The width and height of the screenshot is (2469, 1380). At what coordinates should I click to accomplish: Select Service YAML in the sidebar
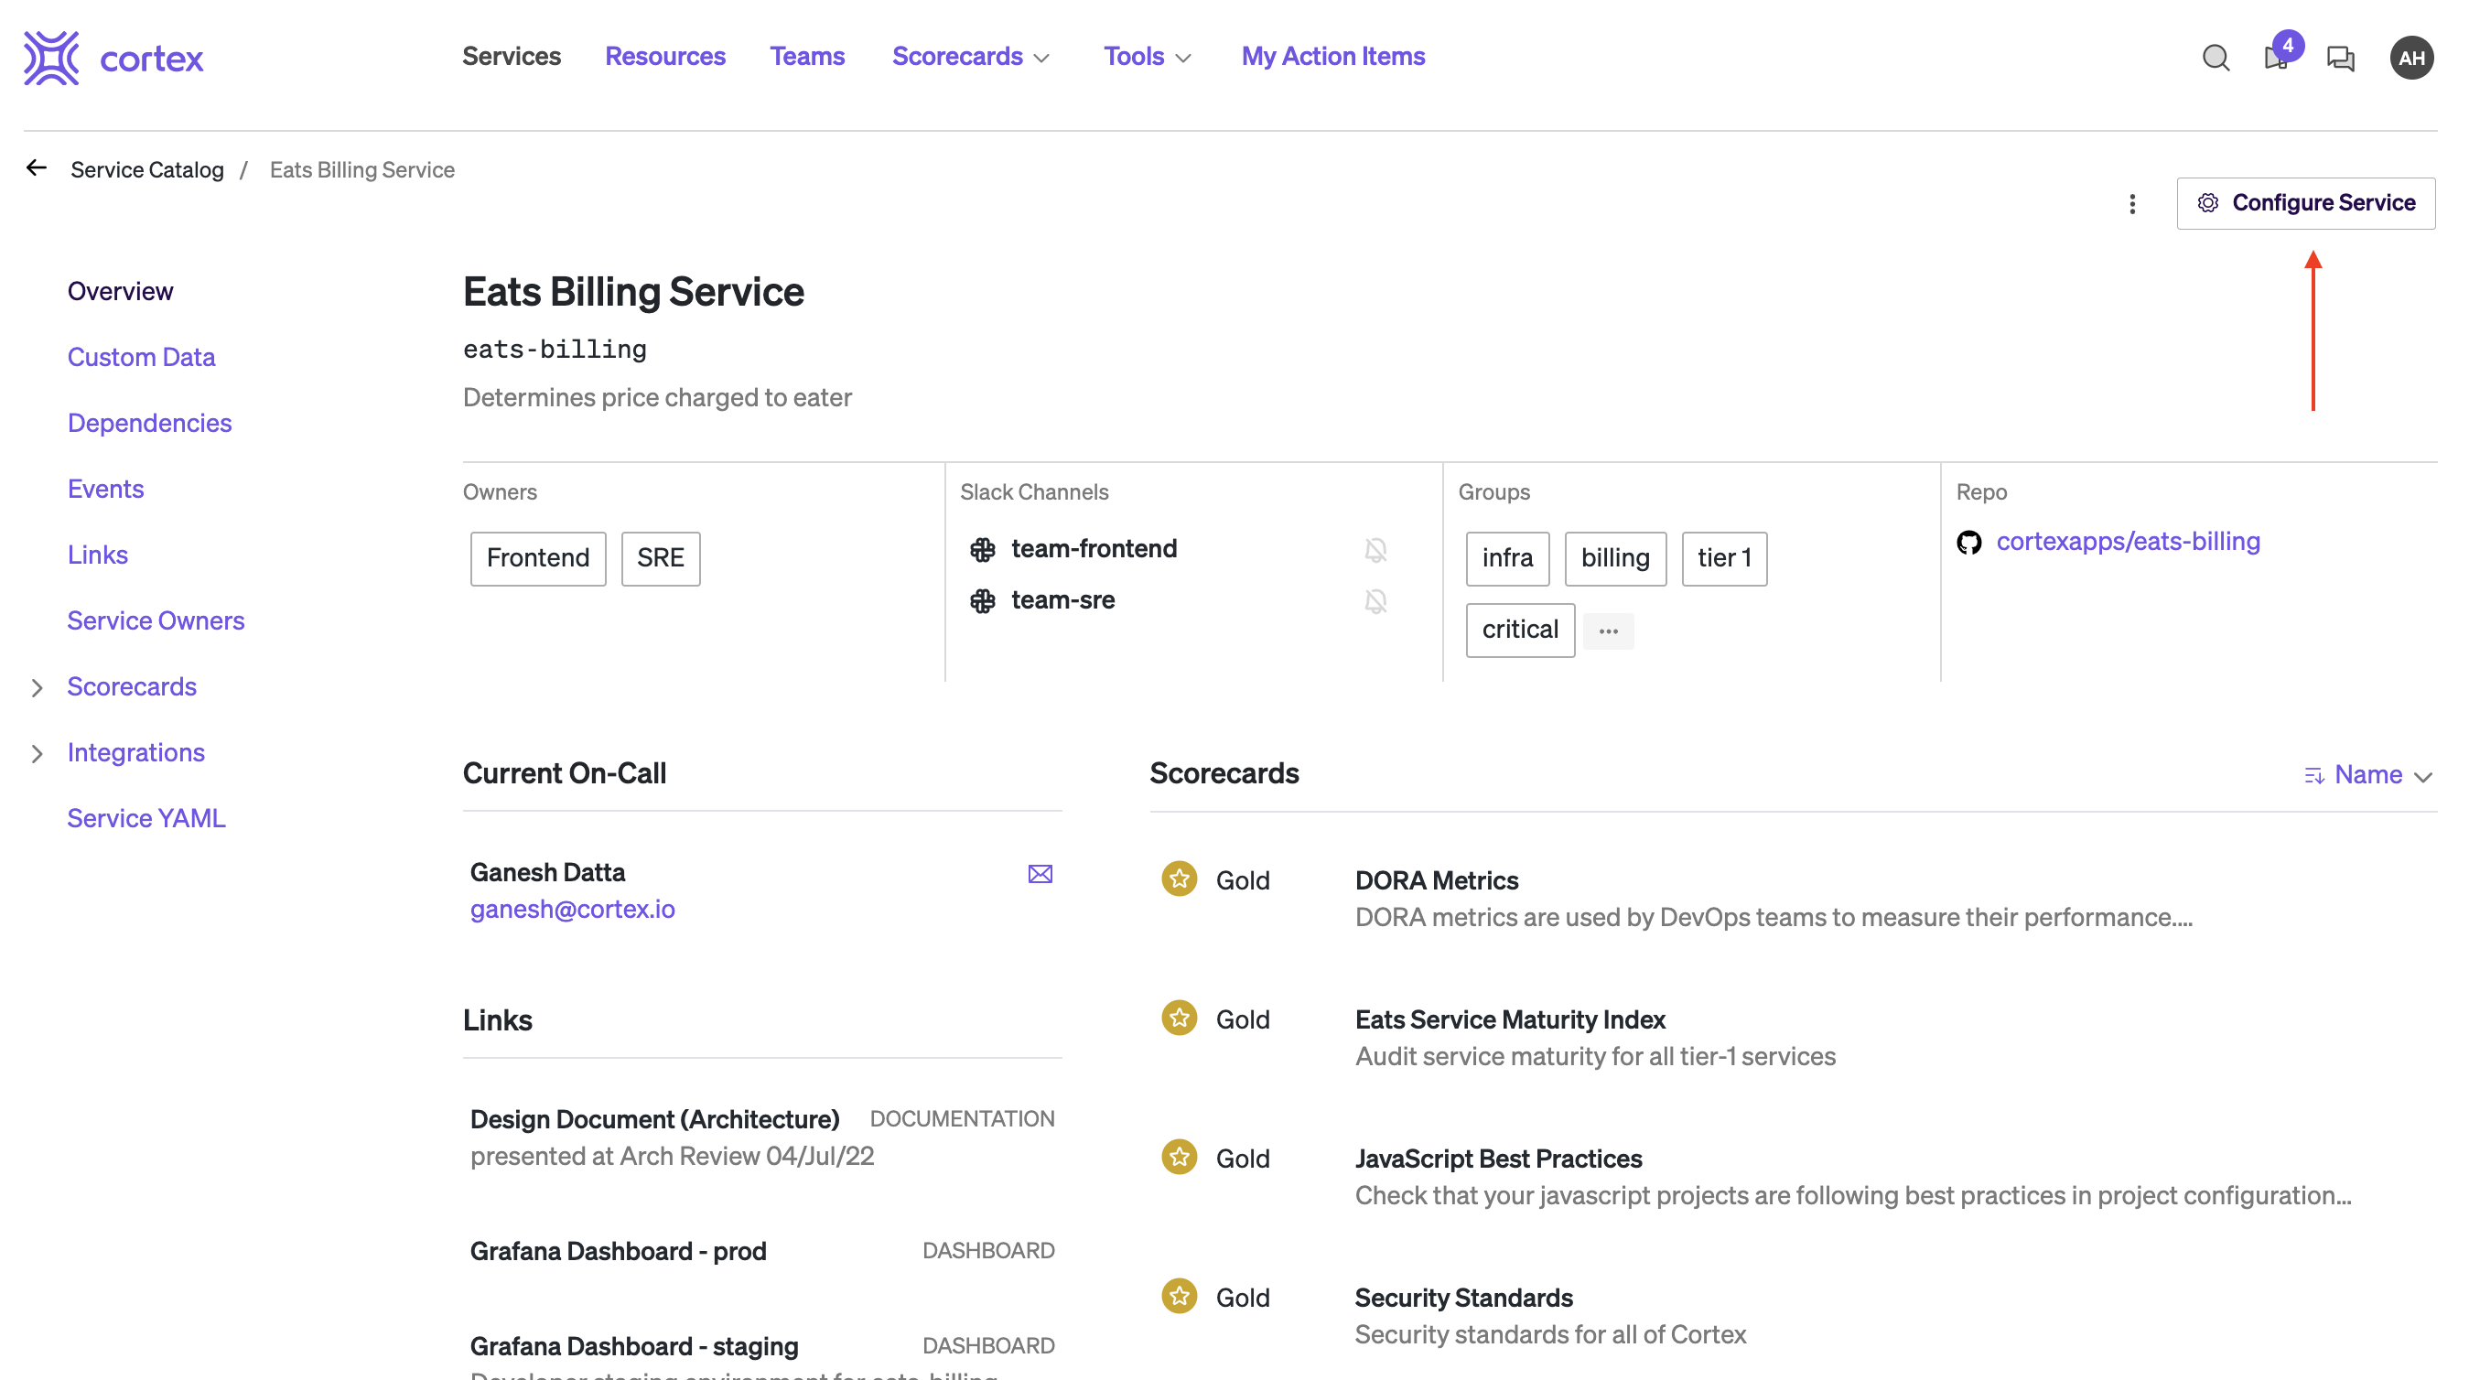point(146,819)
